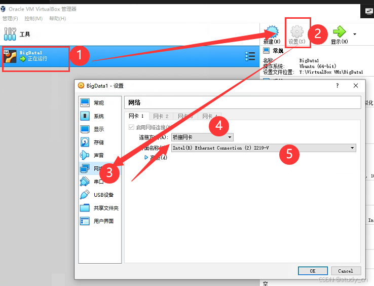The height and width of the screenshot is (286, 374).
Task: Open the 管理(F) menu
Action: tap(10, 19)
